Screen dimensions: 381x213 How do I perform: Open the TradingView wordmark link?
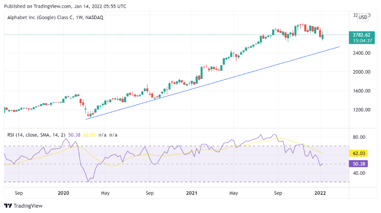(x=28, y=206)
